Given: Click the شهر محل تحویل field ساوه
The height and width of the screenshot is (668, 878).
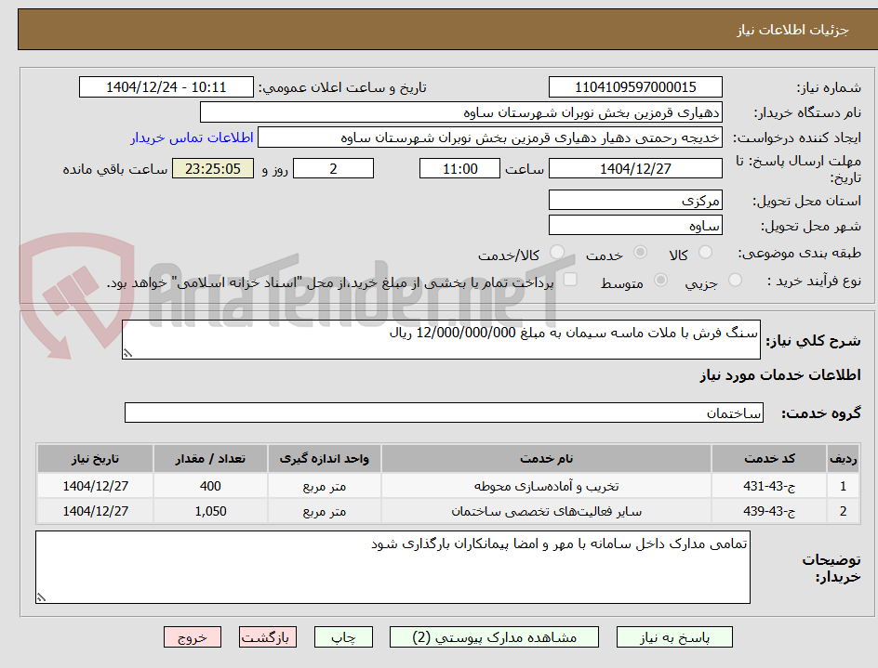Looking at the screenshot, I should 635,226.
